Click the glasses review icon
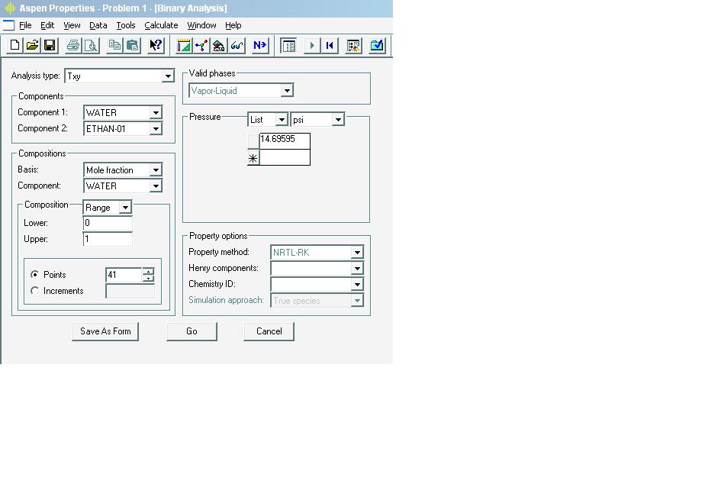Screen dimensions: 705x484 (237, 45)
